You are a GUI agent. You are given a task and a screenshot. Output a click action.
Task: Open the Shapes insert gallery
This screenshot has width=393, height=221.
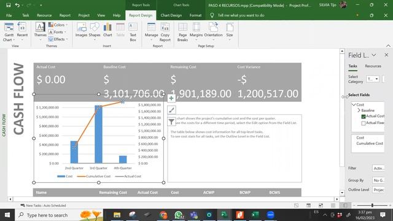[95, 31]
